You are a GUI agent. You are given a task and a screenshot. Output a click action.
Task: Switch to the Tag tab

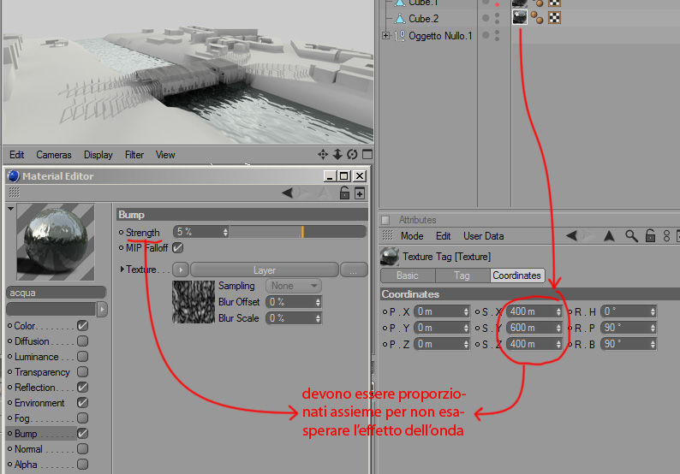coord(462,276)
